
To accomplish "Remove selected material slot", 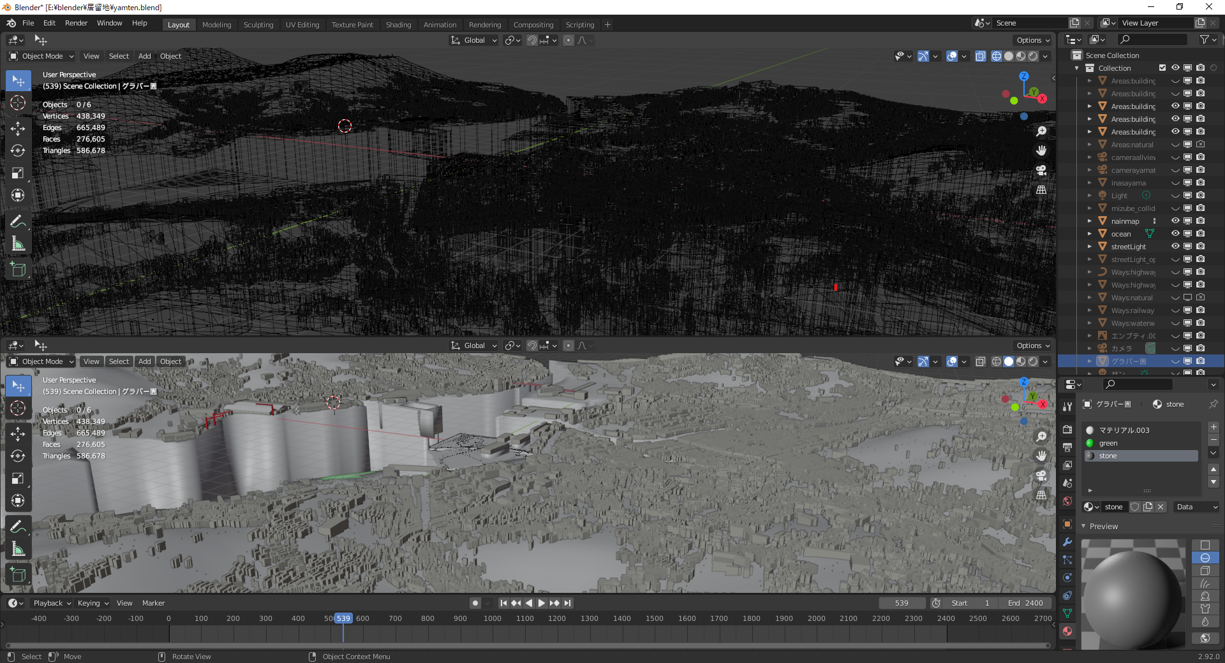I will pos(1214,440).
